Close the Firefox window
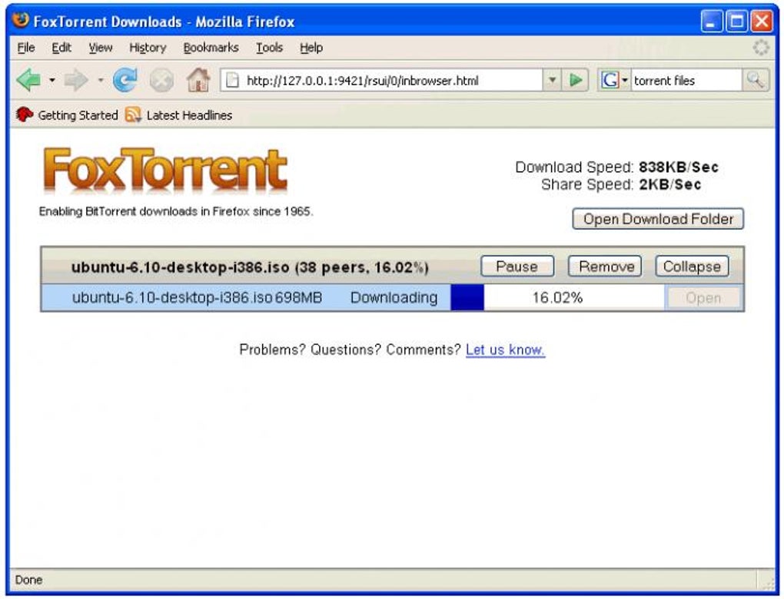 tap(762, 22)
